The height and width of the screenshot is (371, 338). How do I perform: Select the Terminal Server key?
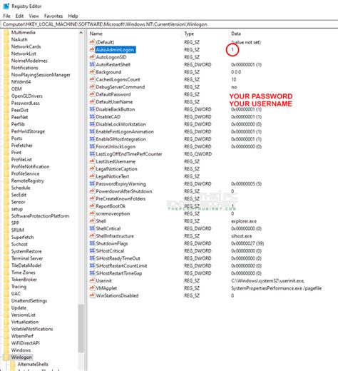[x=27, y=258]
